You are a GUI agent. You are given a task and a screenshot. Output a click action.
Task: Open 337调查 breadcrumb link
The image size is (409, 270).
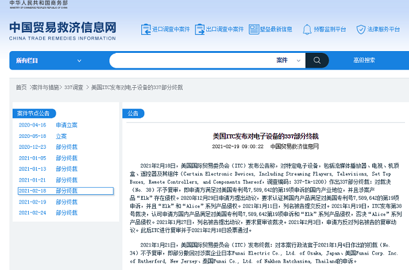point(74,87)
